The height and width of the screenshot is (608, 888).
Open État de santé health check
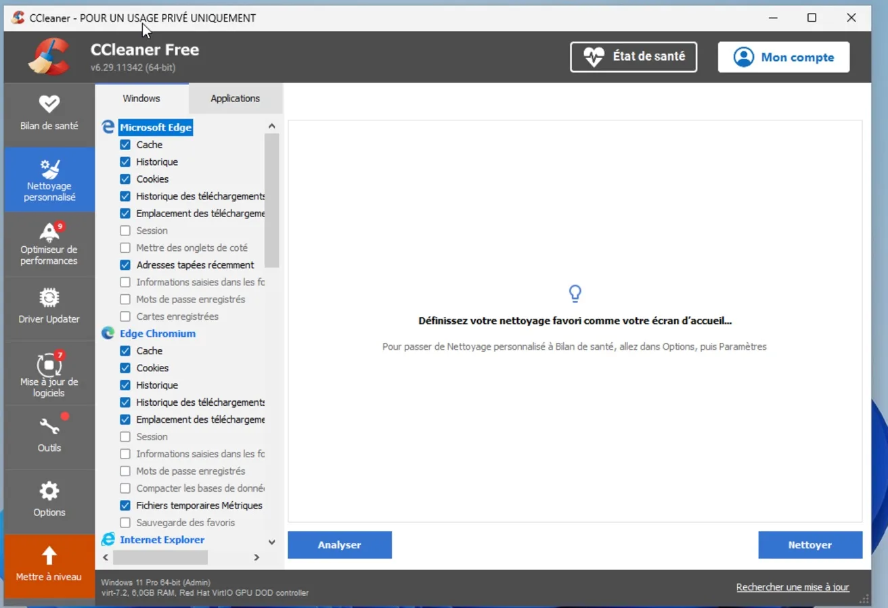coord(632,57)
